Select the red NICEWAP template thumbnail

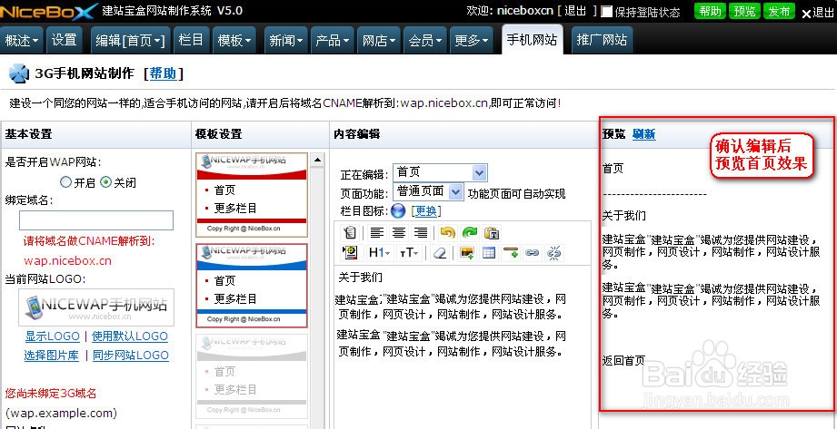click(x=252, y=194)
